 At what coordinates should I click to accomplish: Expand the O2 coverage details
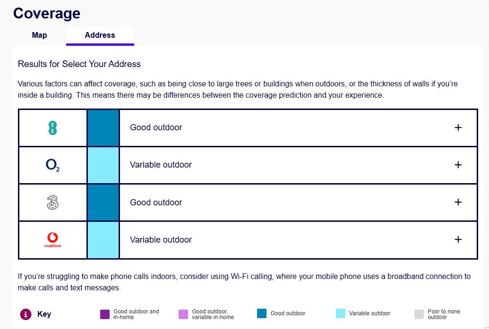[457, 165]
